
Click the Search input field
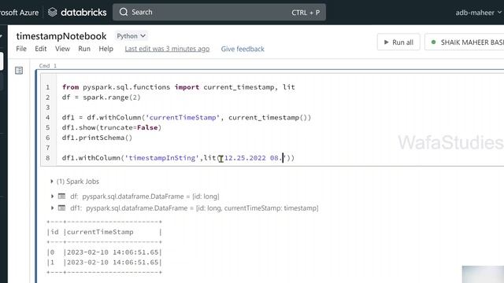(219, 13)
